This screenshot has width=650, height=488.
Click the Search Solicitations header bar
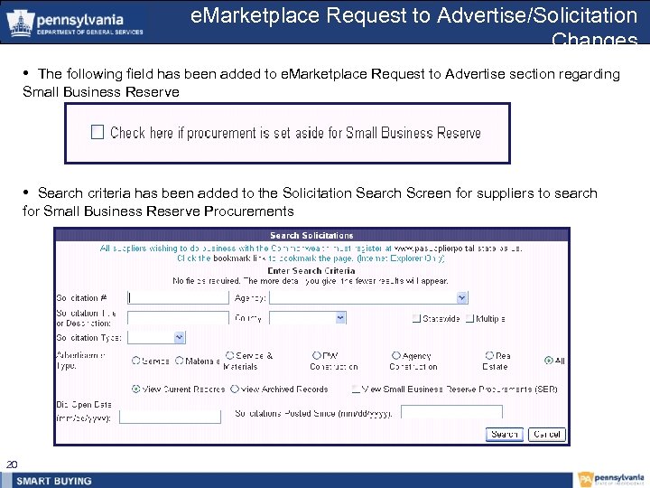click(311, 235)
